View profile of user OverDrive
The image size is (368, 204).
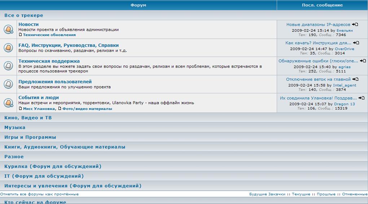(345, 49)
